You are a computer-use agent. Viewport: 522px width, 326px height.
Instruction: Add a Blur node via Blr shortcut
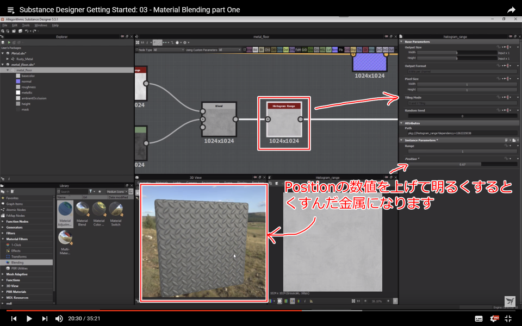[262, 50]
